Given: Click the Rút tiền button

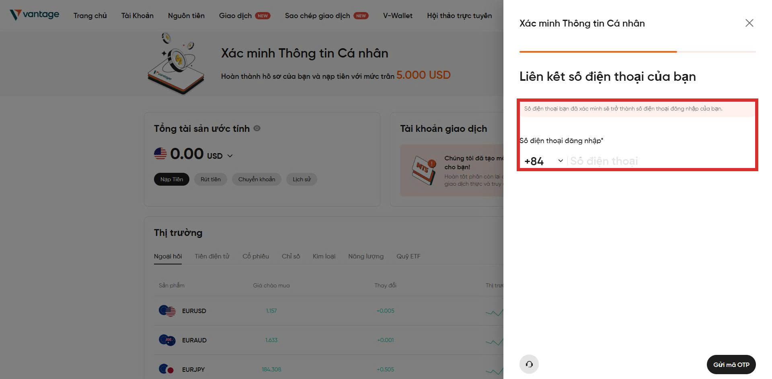Looking at the screenshot, I should (x=211, y=179).
